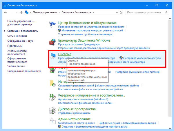174x131 pixels.
Task: Open the recent locations dropdown arrow
Action: click(x=17, y=12)
